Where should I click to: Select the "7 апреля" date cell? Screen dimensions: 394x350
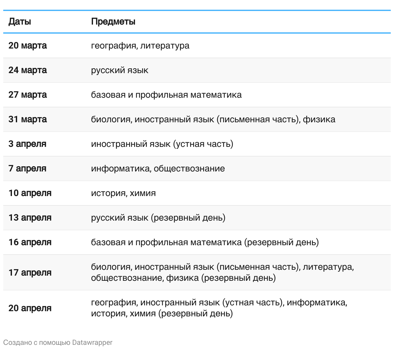27,169
